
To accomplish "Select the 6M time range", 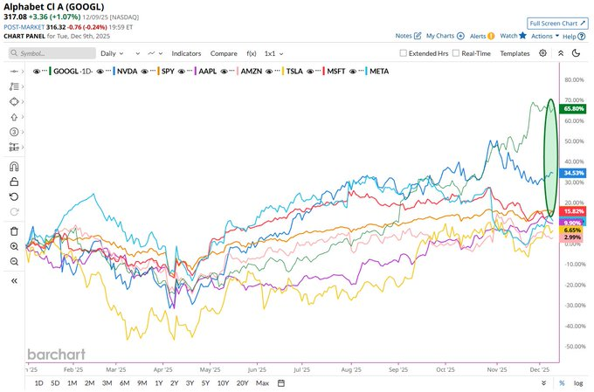I will [x=125, y=382].
